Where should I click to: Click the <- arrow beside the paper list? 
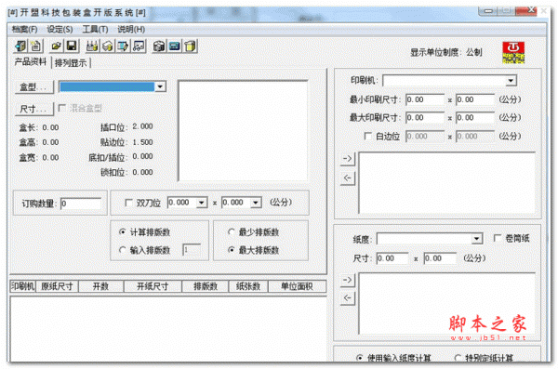[347, 298]
